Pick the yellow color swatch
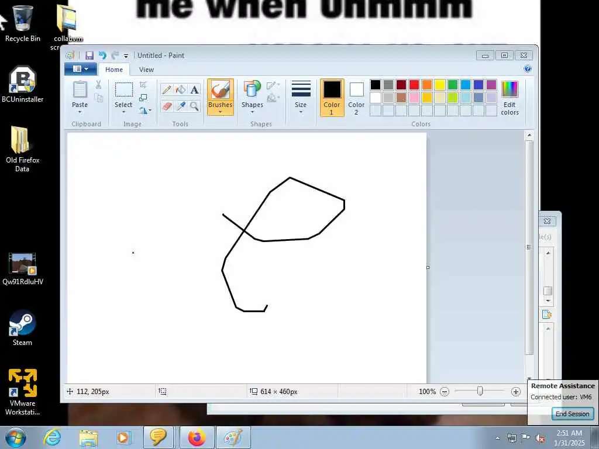 tap(440, 85)
